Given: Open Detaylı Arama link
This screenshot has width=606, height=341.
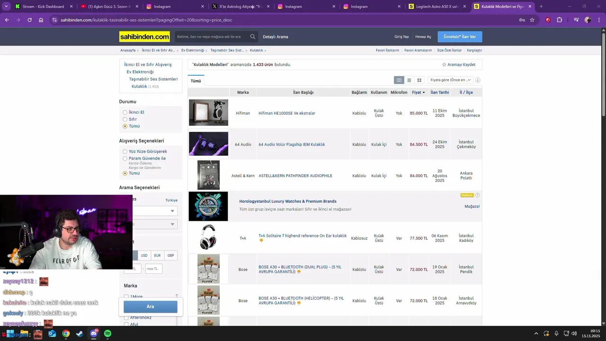Looking at the screenshot, I should (x=276, y=37).
